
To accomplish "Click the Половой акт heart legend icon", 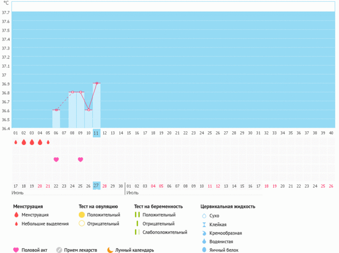I will pos(16,250).
